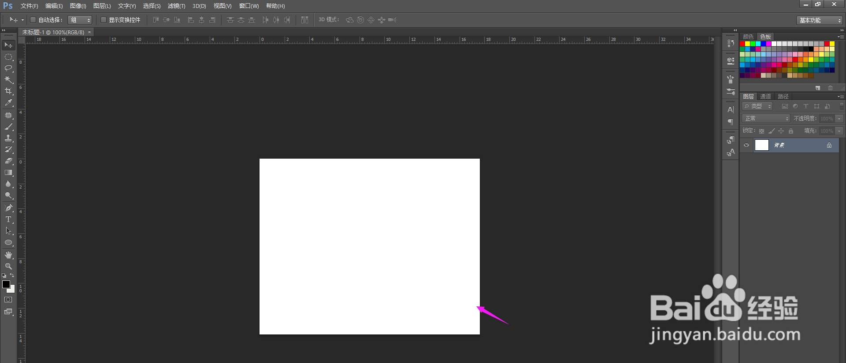Toggle lock image pixels brush icon
This screenshot has height=363, width=846.
point(772,131)
